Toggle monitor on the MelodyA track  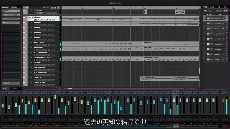(38, 20)
